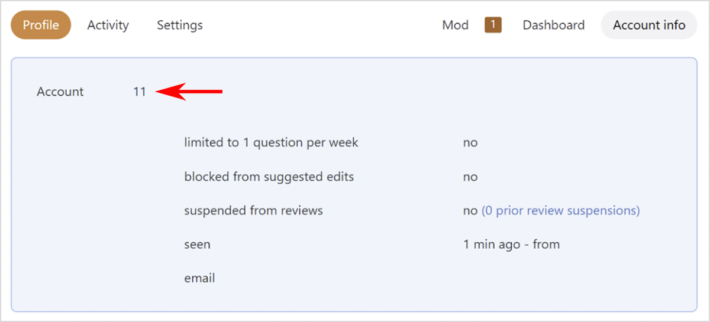Click the account ID number 11

[x=140, y=92]
